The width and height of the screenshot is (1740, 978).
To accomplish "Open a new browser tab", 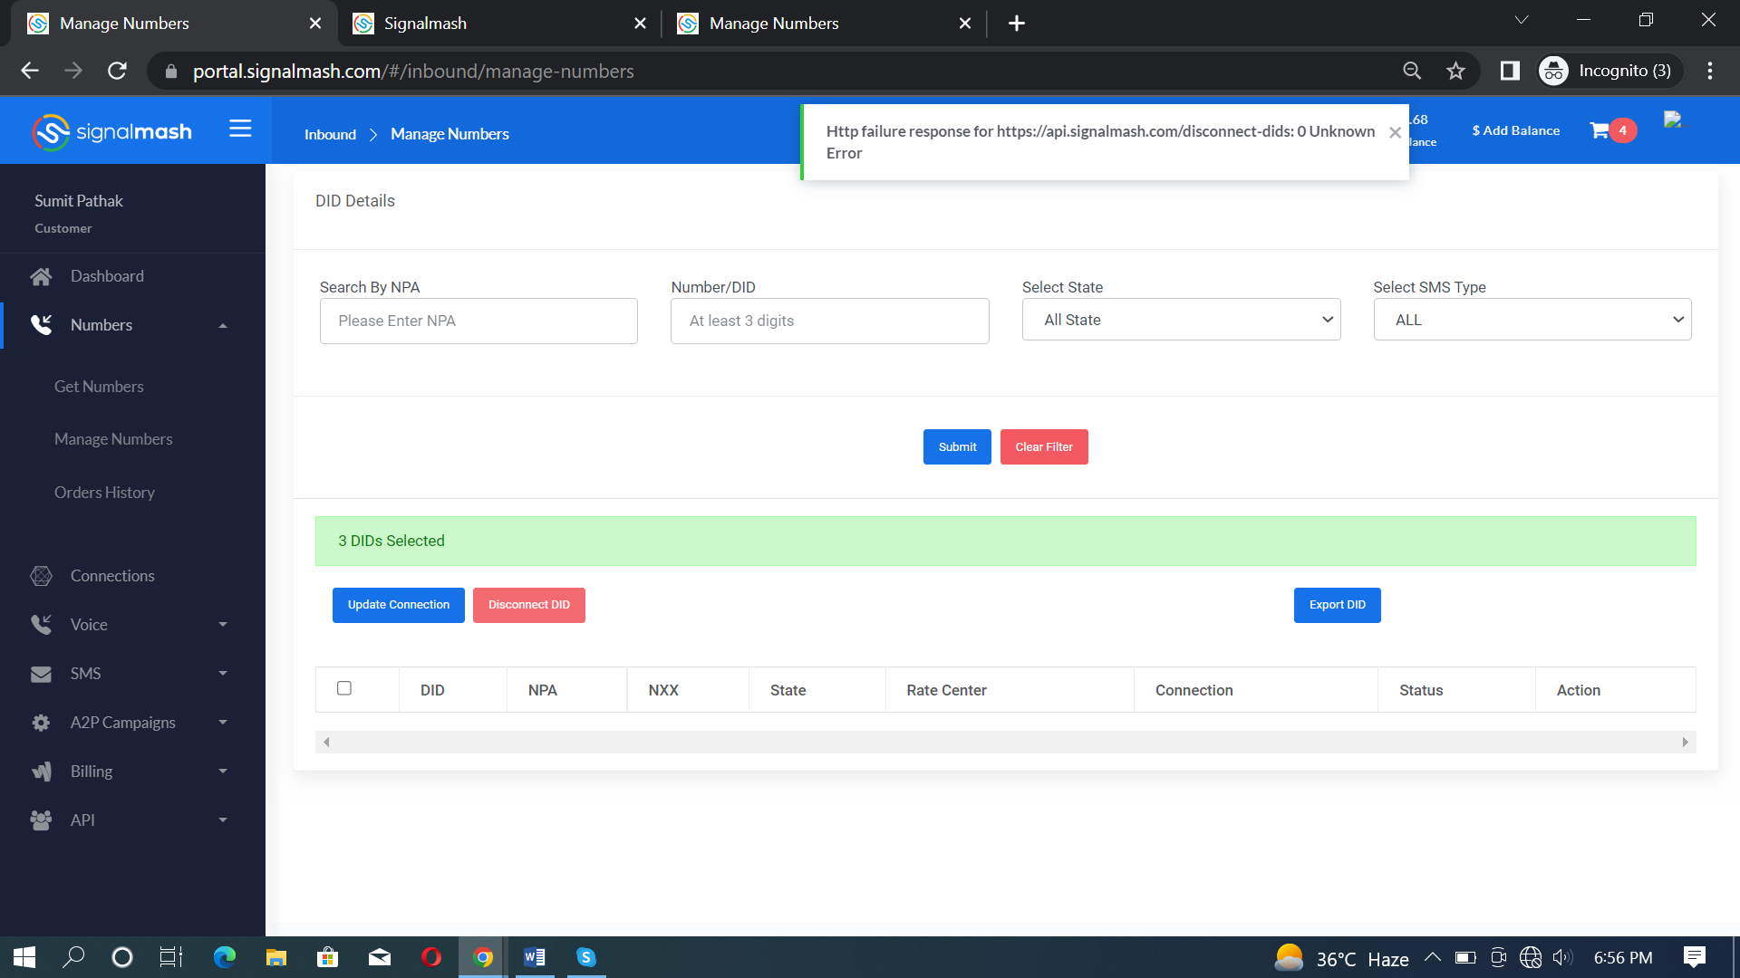I will (x=1017, y=24).
